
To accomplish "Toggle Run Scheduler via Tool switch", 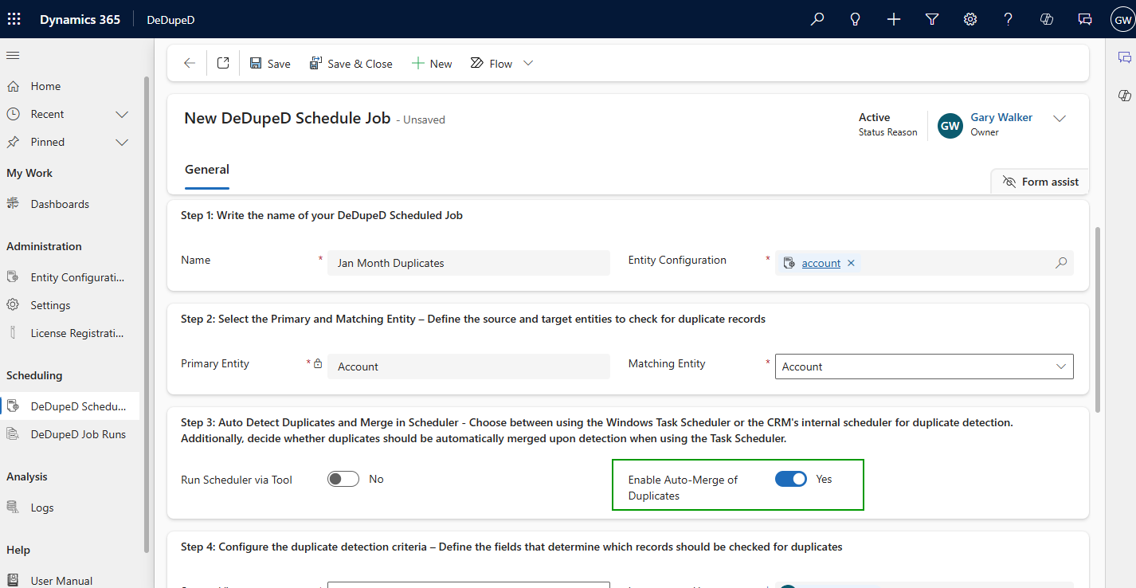I will coord(343,479).
